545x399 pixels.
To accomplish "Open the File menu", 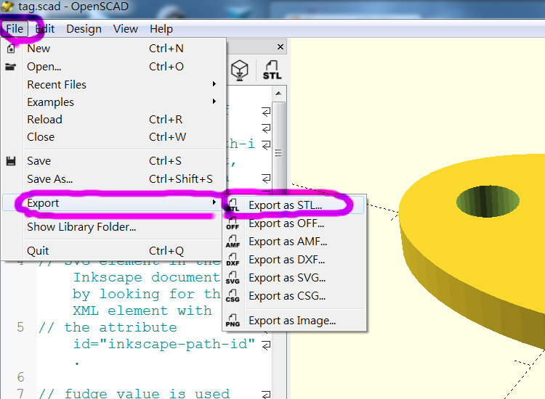I will pyautogui.click(x=15, y=29).
